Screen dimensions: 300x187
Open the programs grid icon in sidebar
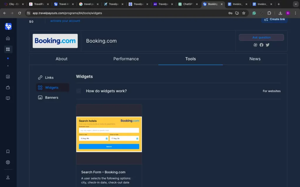[x=8, y=49]
